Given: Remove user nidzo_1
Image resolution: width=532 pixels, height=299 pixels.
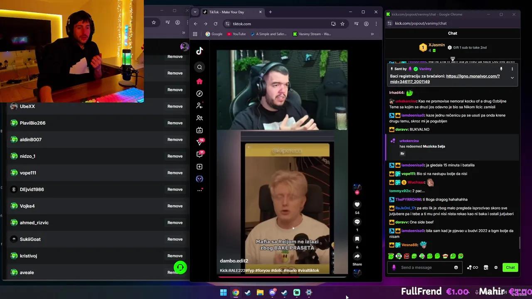Looking at the screenshot, I should coord(175,156).
